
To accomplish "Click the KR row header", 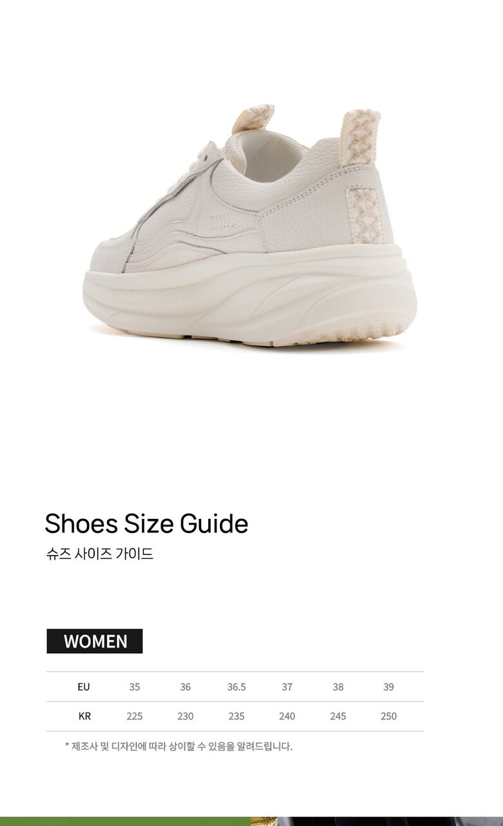I will [x=84, y=716].
